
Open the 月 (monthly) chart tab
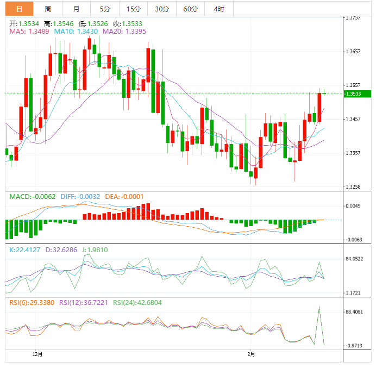point(76,9)
